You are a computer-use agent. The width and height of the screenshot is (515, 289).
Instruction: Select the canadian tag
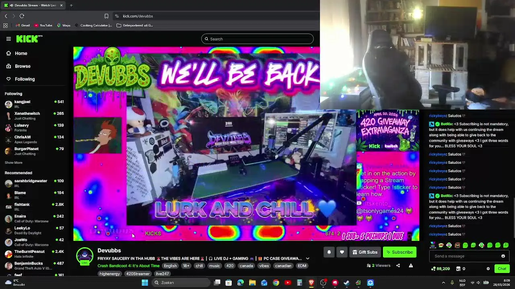pos(283,266)
